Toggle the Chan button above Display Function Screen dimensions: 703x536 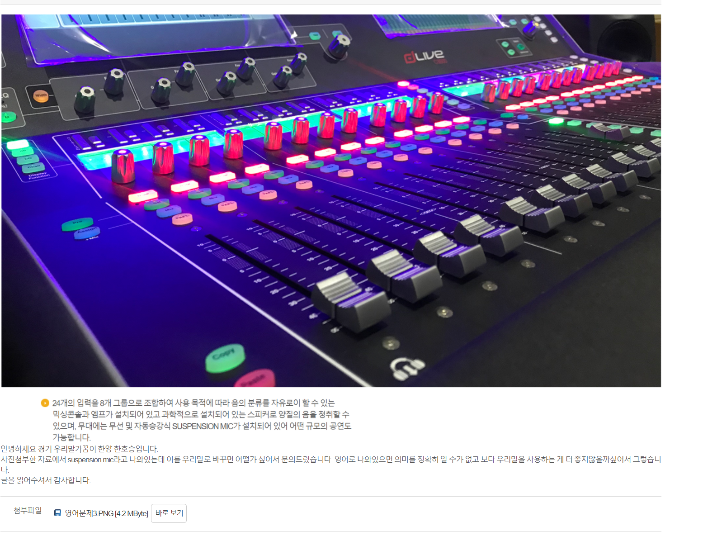[x=34, y=167]
